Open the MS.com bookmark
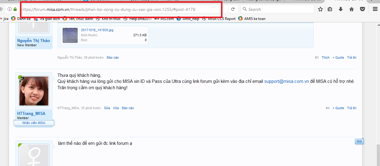380x166 pixels. [x=164, y=19]
